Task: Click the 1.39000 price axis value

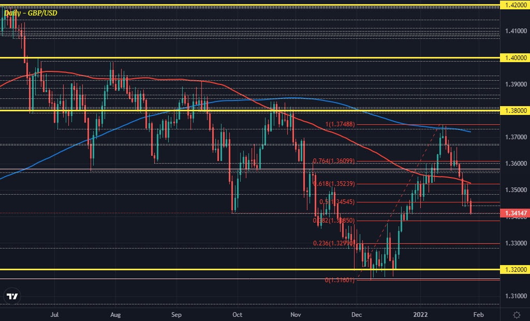Action: click(516, 84)
